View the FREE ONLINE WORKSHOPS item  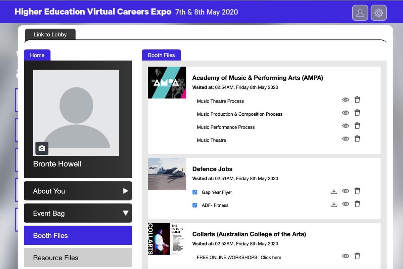[346, 256]
